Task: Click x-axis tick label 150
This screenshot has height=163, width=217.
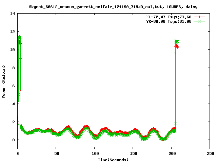Action: click(134, 153)
